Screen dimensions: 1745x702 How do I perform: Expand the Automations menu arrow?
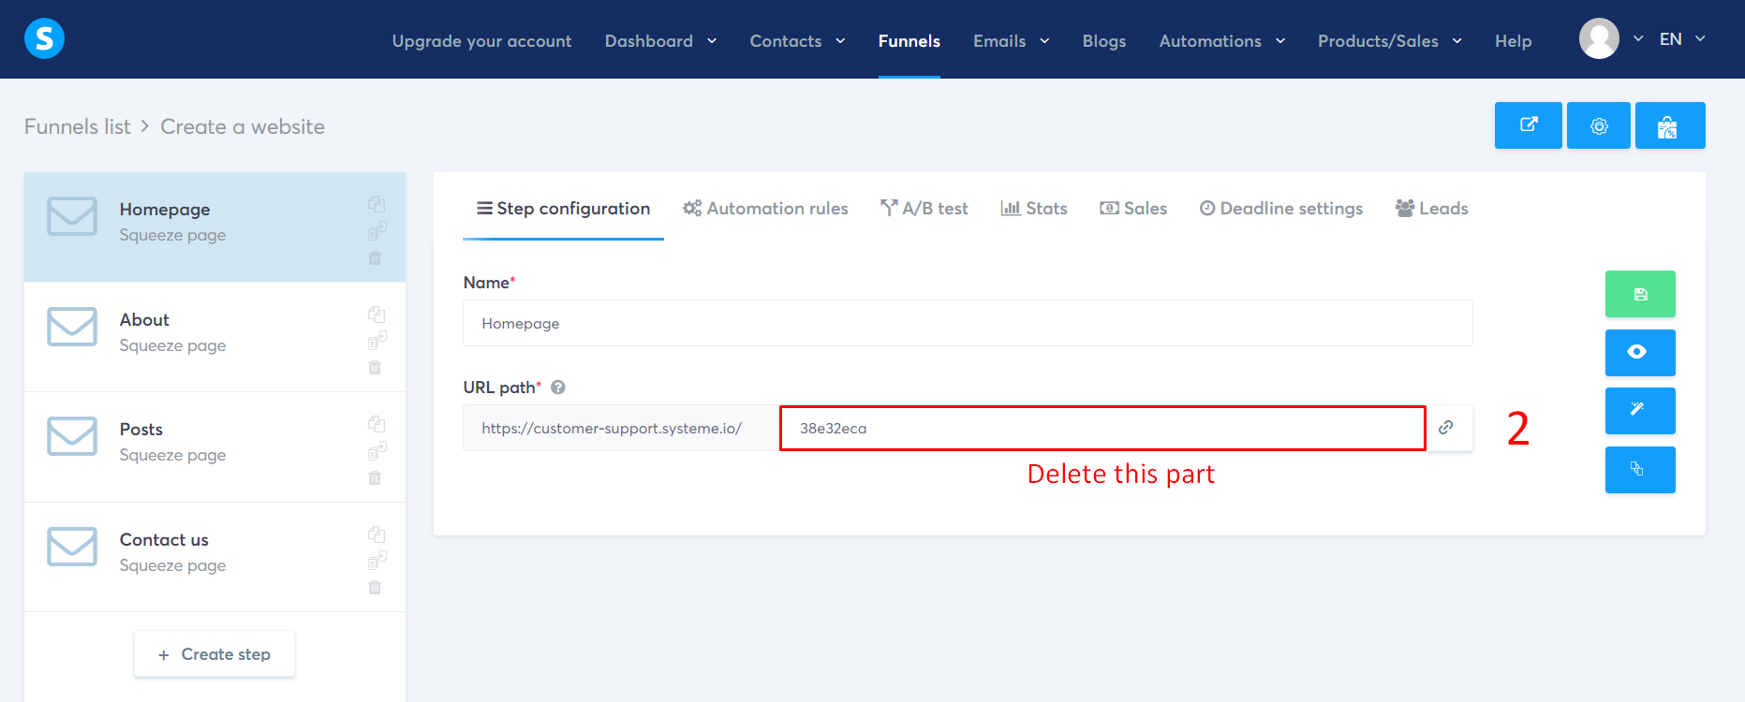1280,41
